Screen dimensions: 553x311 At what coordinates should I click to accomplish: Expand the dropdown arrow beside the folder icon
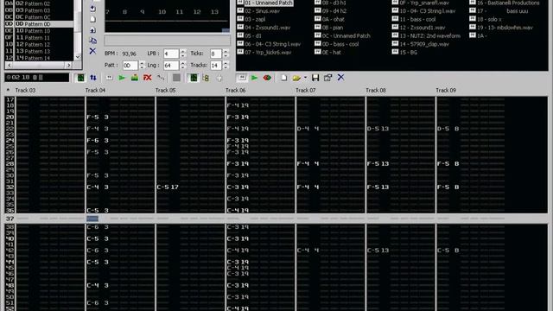(305, 77)
